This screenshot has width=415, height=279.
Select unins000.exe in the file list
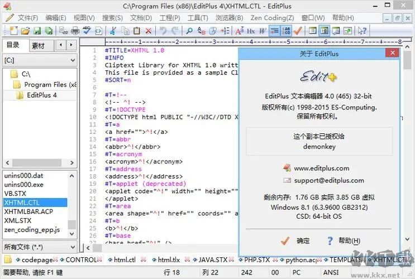click(23, 184)
